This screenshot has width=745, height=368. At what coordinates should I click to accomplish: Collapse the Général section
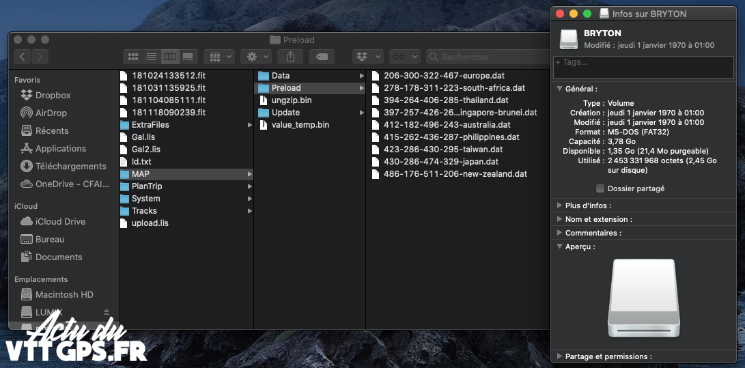tap(559, 89)
